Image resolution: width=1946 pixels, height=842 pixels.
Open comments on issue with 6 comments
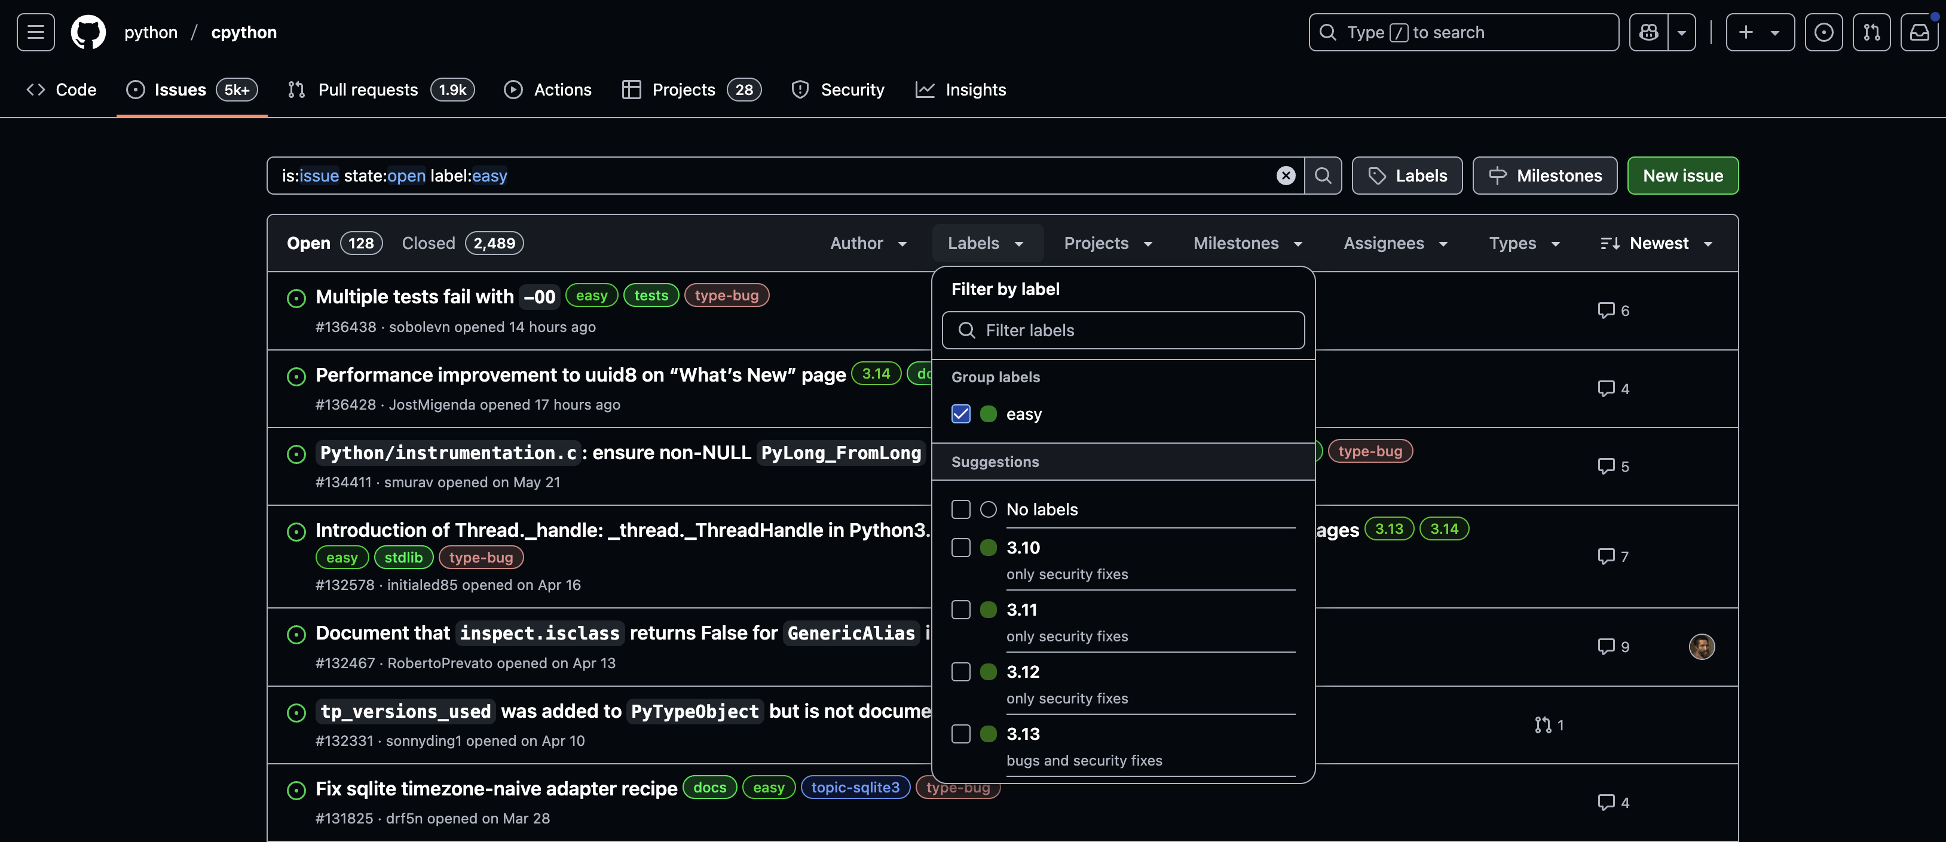click(1613, 311)
